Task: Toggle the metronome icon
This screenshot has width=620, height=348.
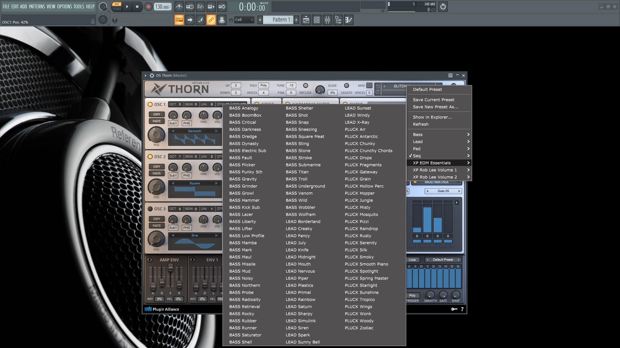Action: 179,6
